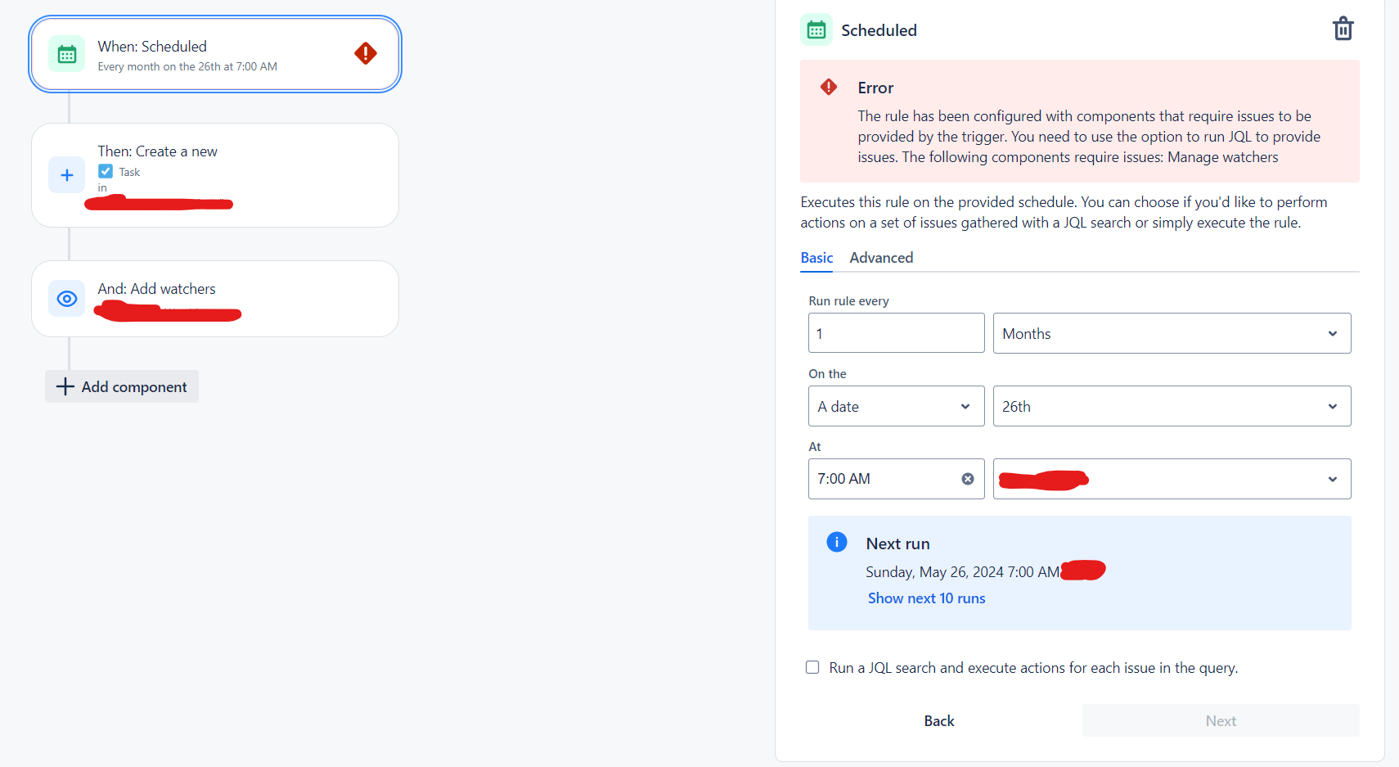Viewport: 1399px width, 767px height.
Task: Open the 26th day dropdown
Action: click(x=1172, y=406)
